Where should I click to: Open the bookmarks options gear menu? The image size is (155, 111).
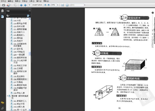click(8, 16)
